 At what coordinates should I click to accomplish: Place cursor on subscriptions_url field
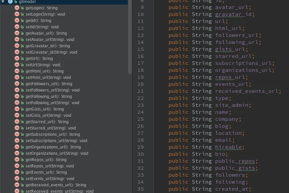(243, 63)
